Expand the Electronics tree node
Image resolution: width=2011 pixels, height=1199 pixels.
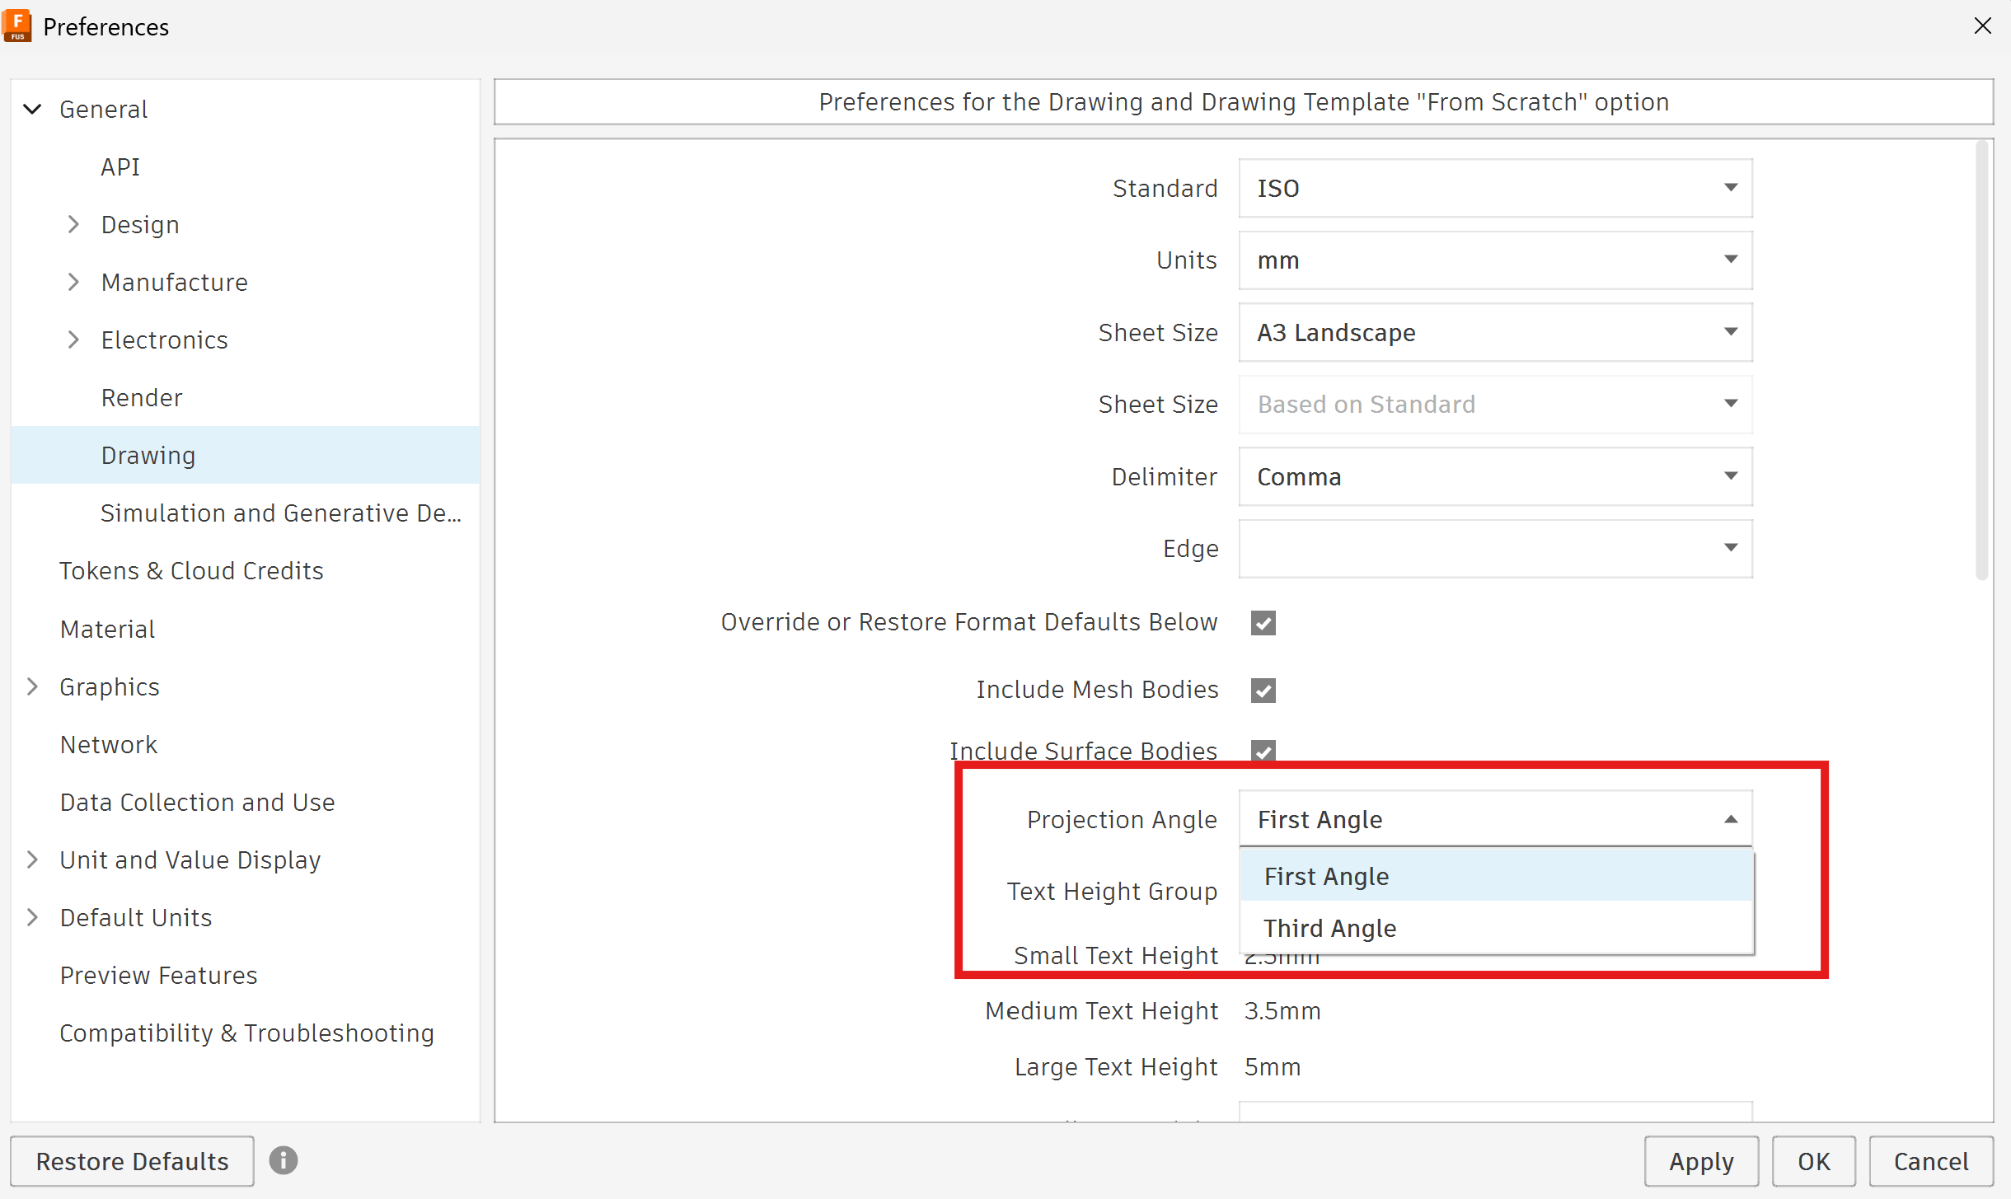tap(73, 340)
